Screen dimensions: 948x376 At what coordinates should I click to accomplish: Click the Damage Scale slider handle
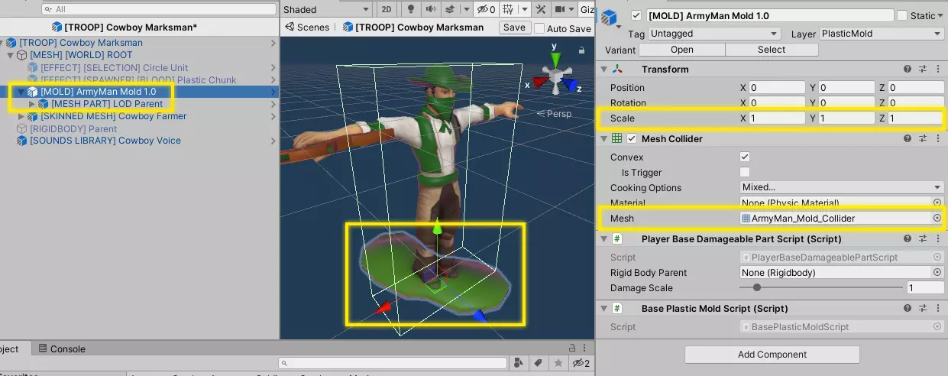pyautogui.click(x=756, y=288)
